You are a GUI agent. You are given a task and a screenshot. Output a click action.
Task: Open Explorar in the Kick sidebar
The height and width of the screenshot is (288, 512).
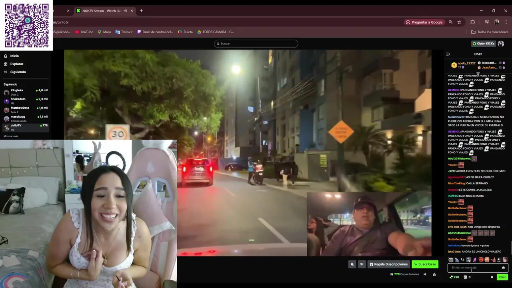click(x=14, y=64)
